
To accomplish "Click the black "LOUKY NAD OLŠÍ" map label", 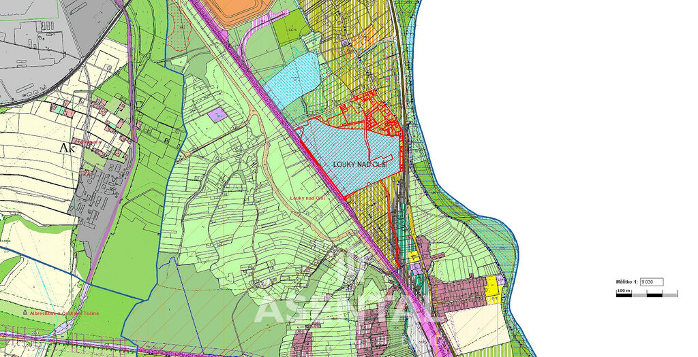I will click(360, 165).
